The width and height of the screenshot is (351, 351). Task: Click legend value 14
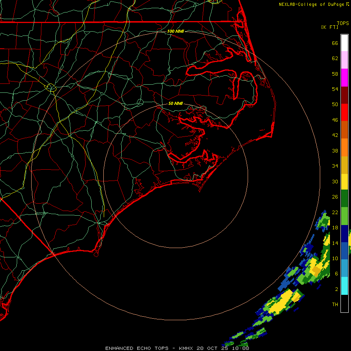click(x=335, y=243)
